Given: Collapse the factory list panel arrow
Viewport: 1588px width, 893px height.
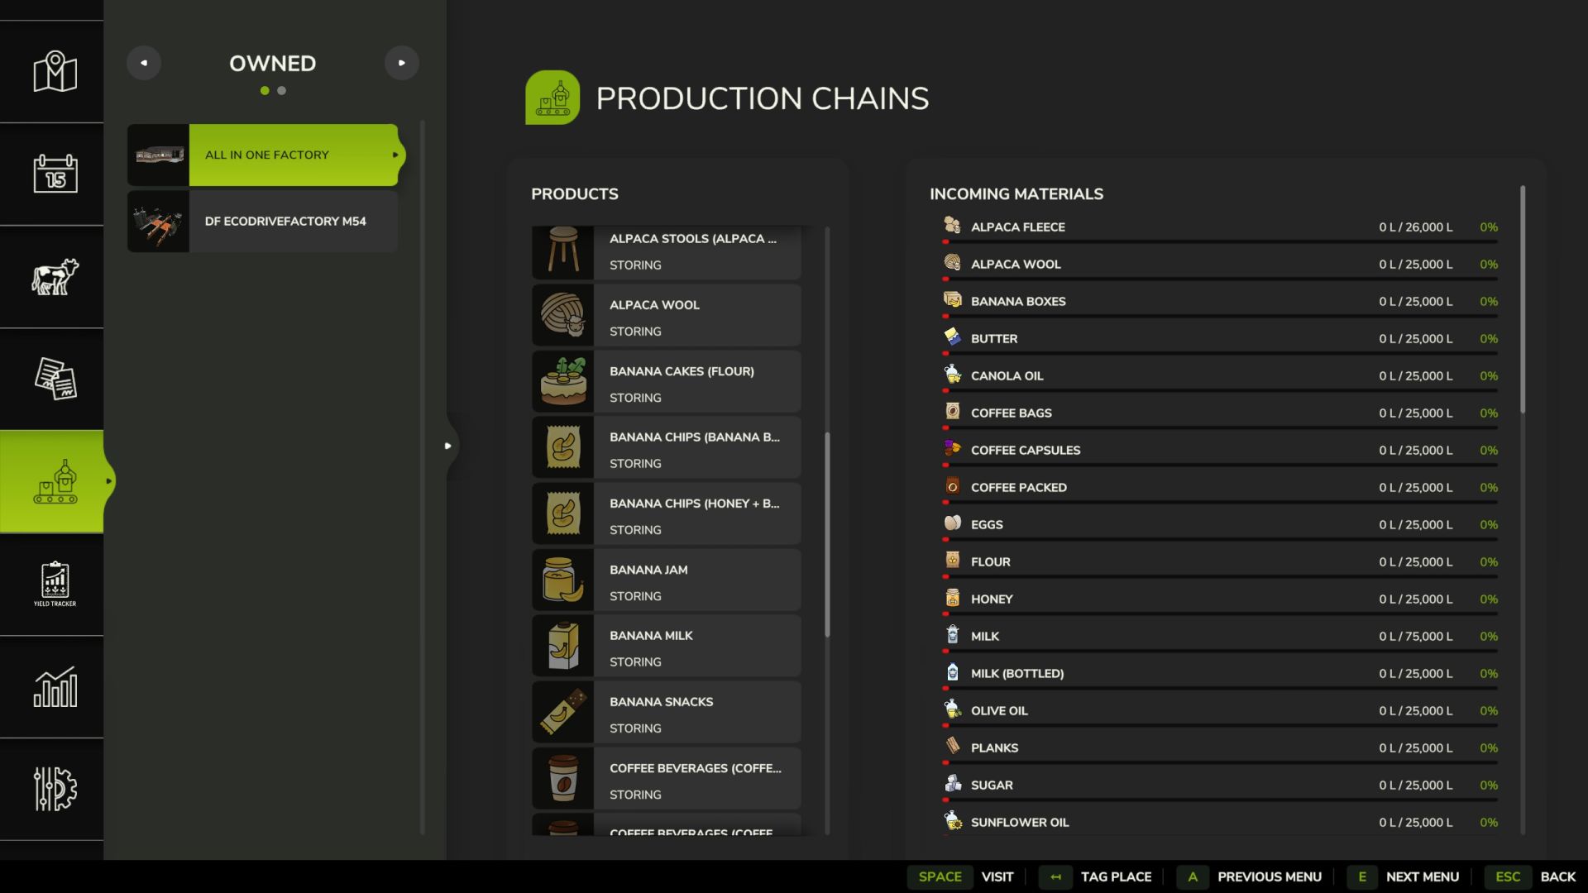Looking at the screenshot, I should pos(448,446).
